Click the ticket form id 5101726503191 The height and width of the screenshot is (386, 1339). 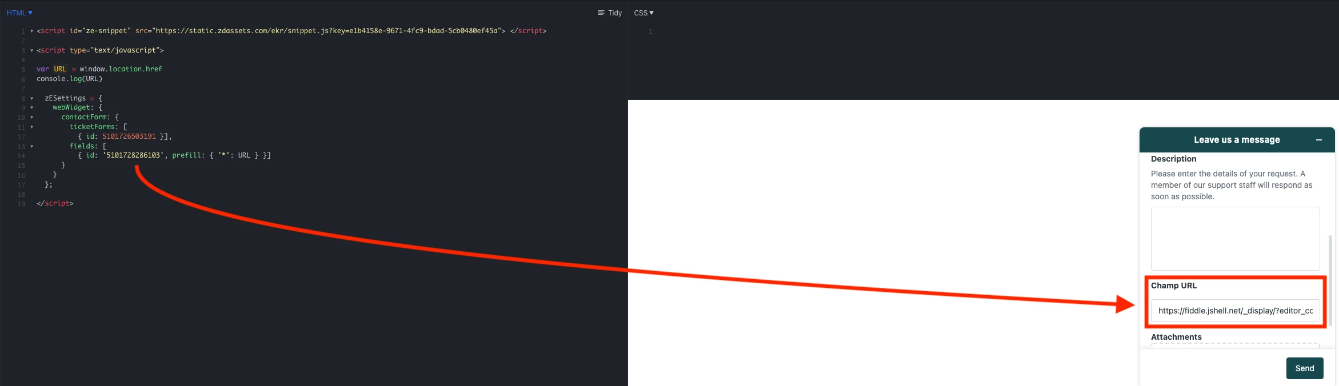coord(129,136)
